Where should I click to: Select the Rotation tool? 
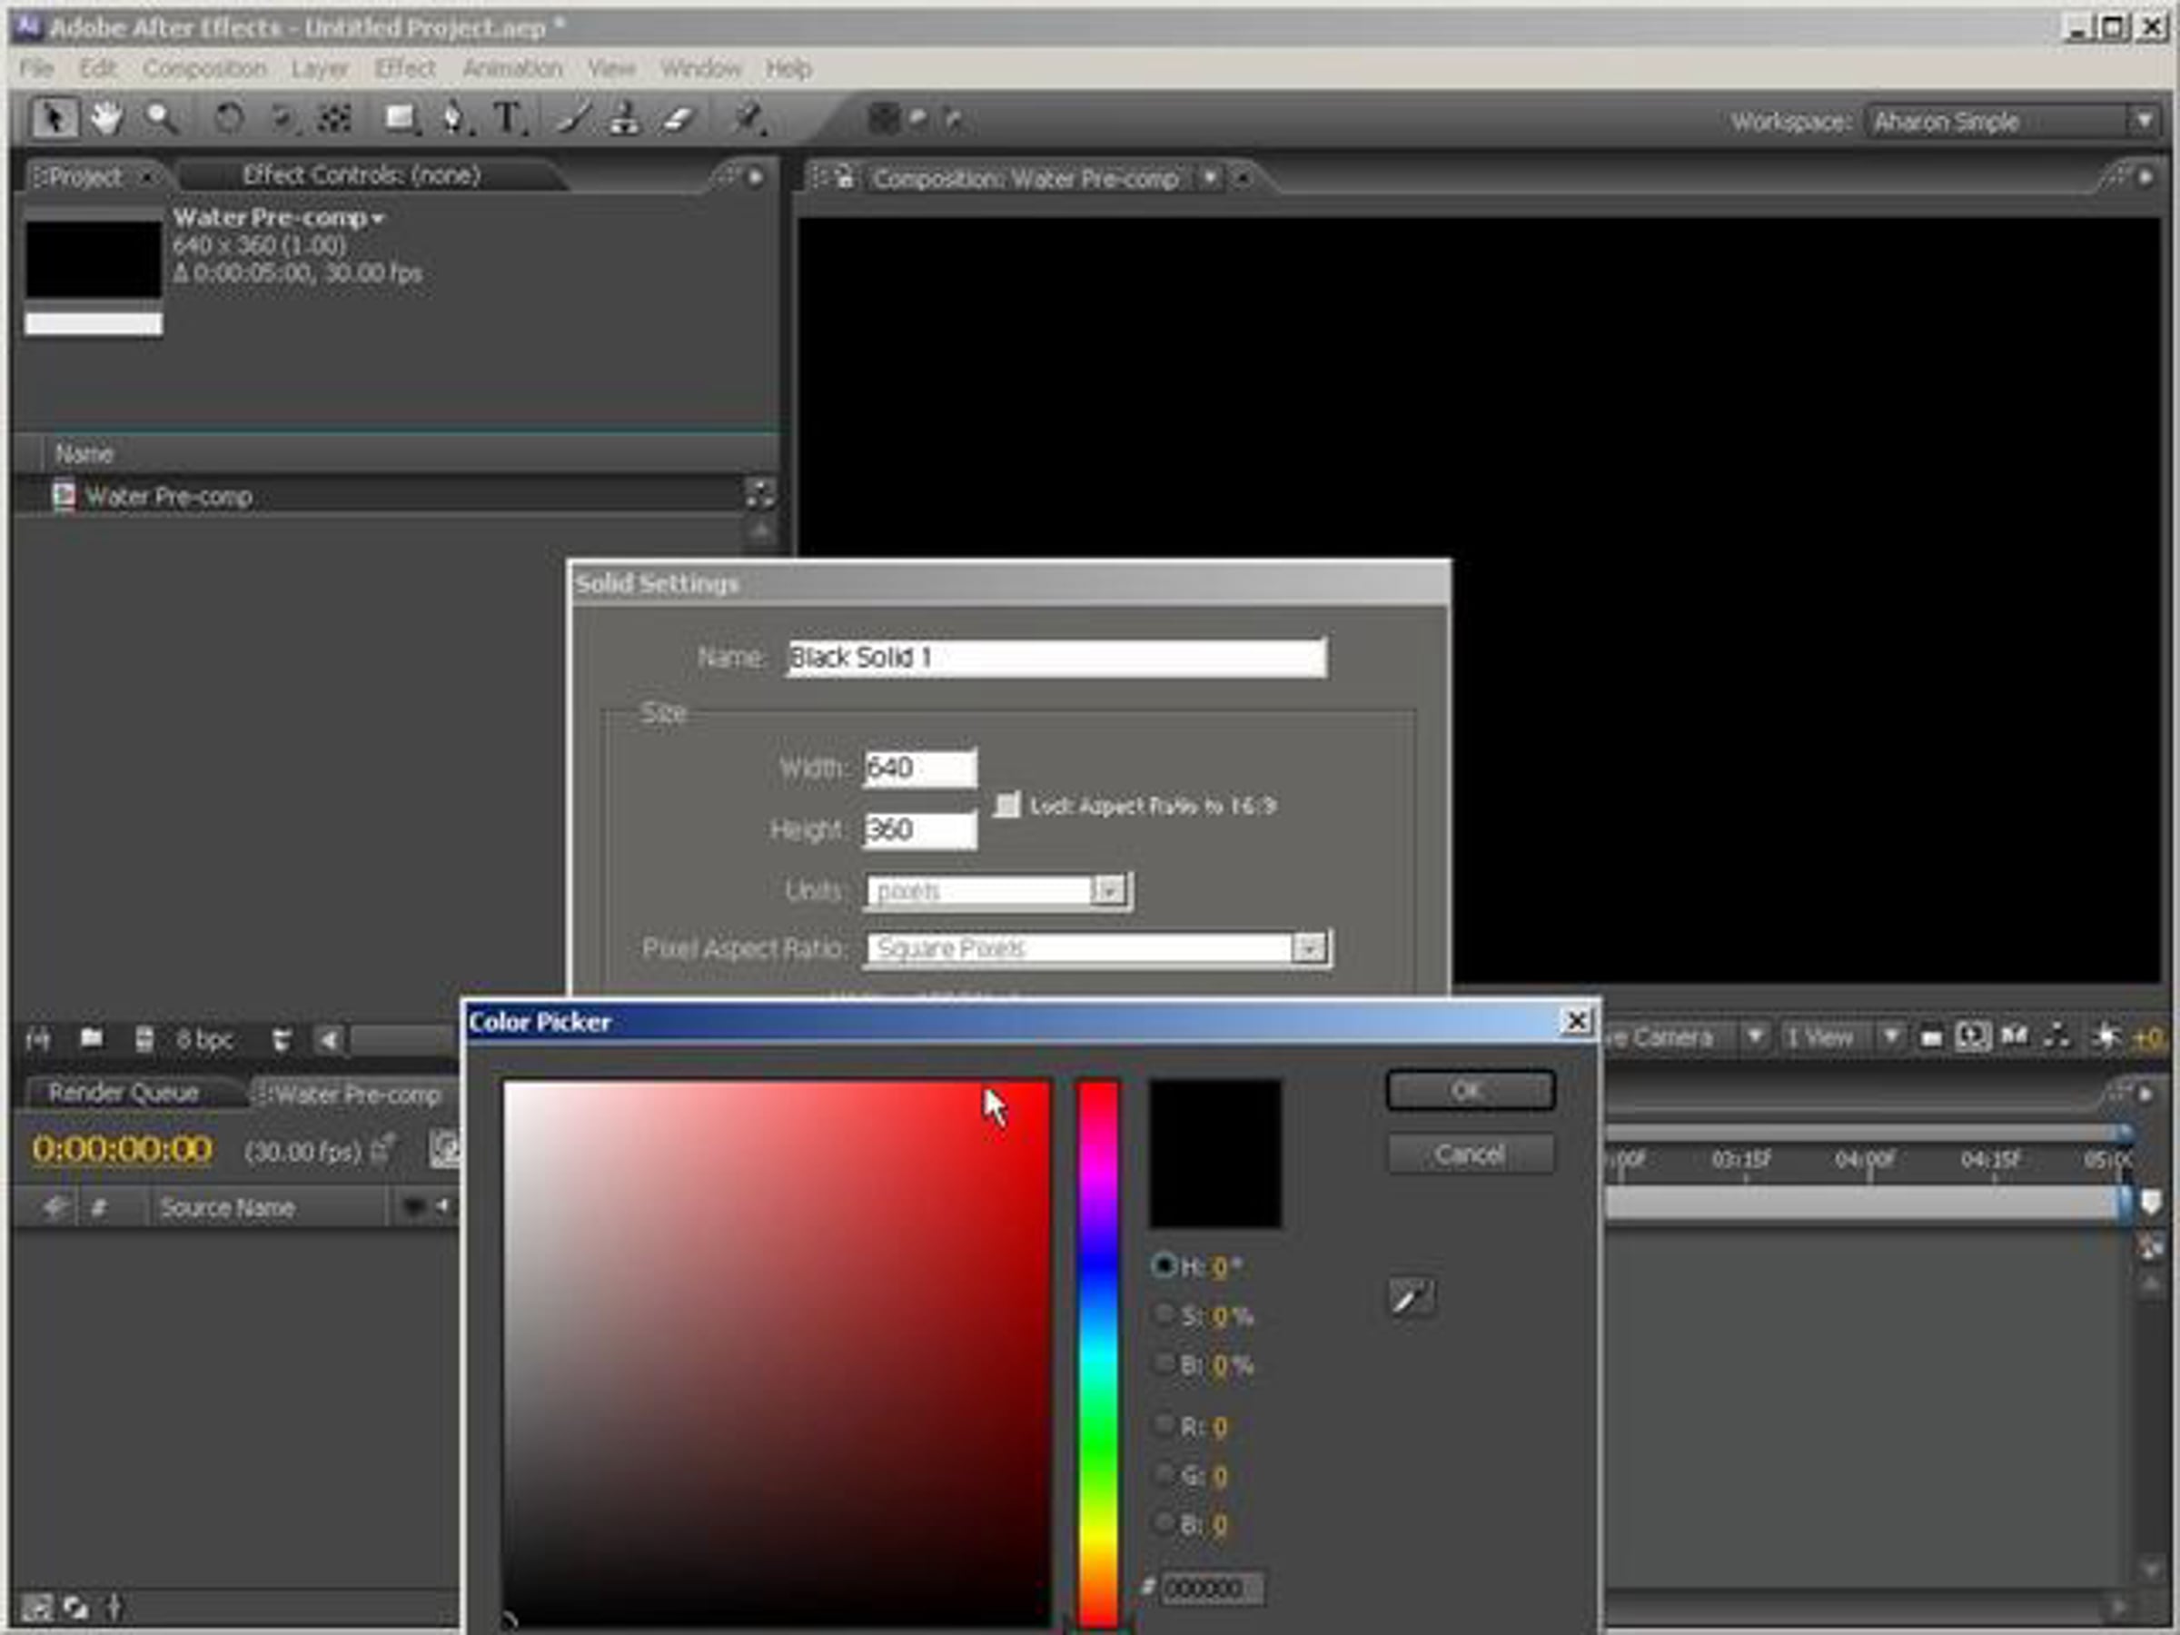tap(229, 119)
